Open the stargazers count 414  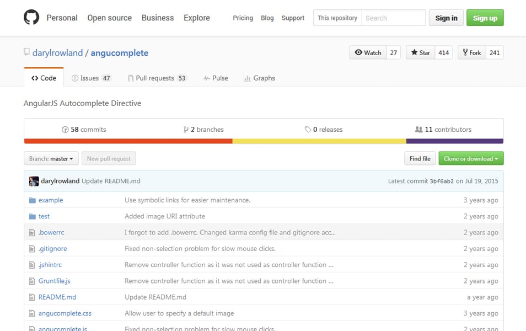click(x=443, y=53)
